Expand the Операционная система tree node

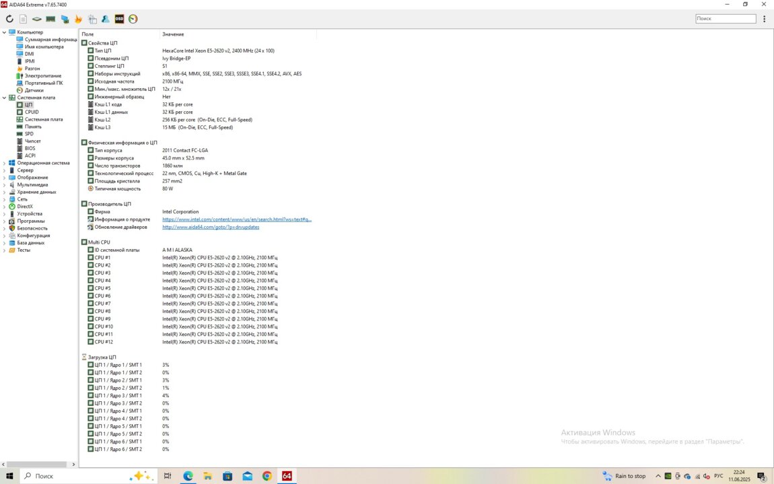click(4, 163)
